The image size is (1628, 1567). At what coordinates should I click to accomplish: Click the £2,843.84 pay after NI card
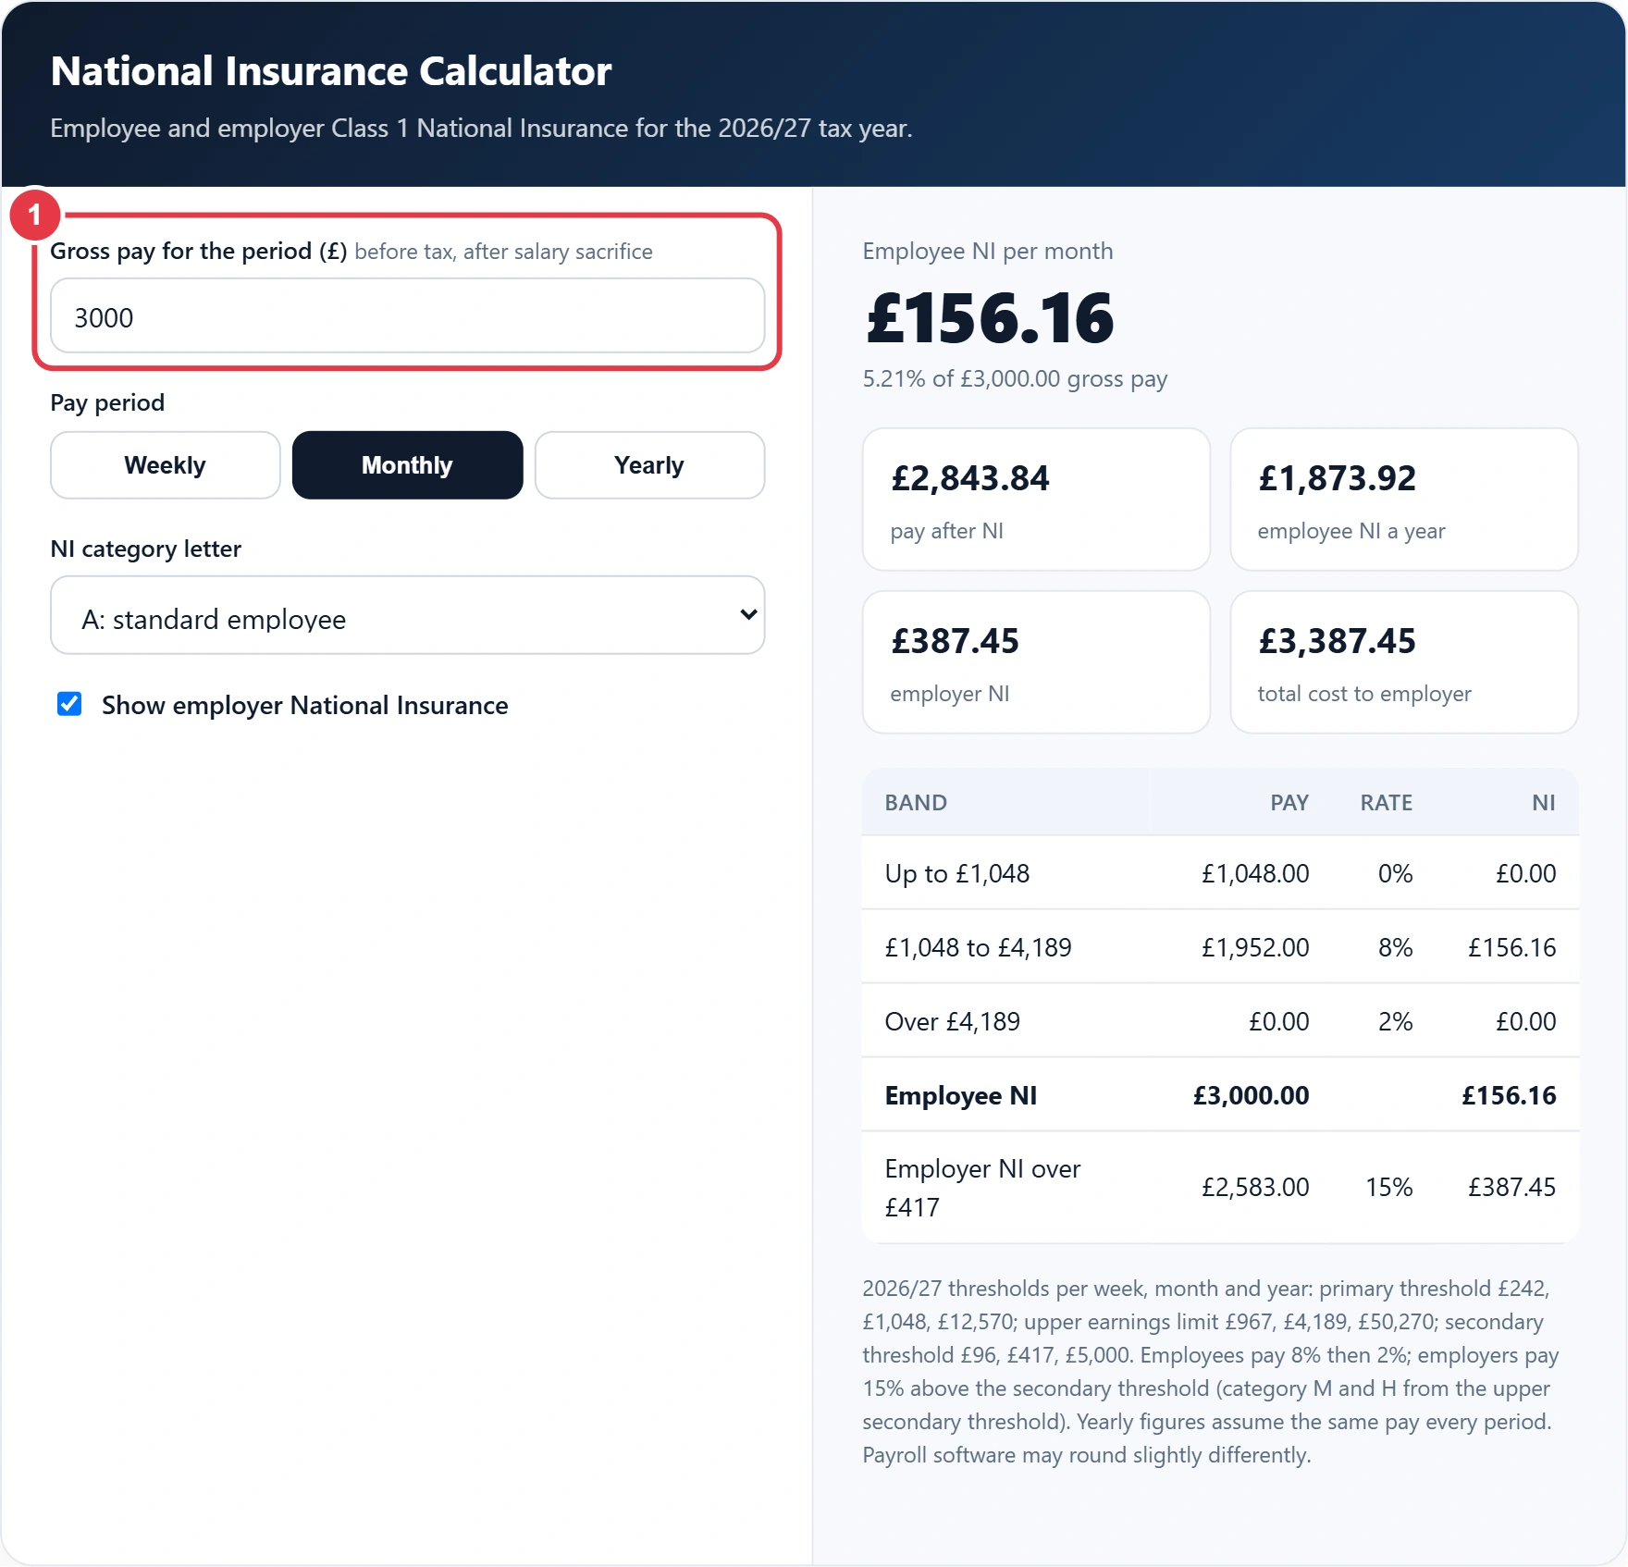point(1036,500)
